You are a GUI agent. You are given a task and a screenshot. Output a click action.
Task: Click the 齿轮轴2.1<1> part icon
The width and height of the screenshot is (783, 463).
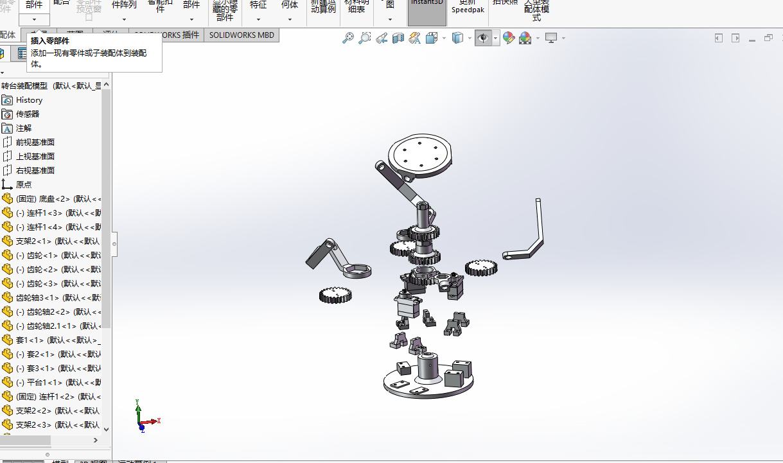(8, 326)
